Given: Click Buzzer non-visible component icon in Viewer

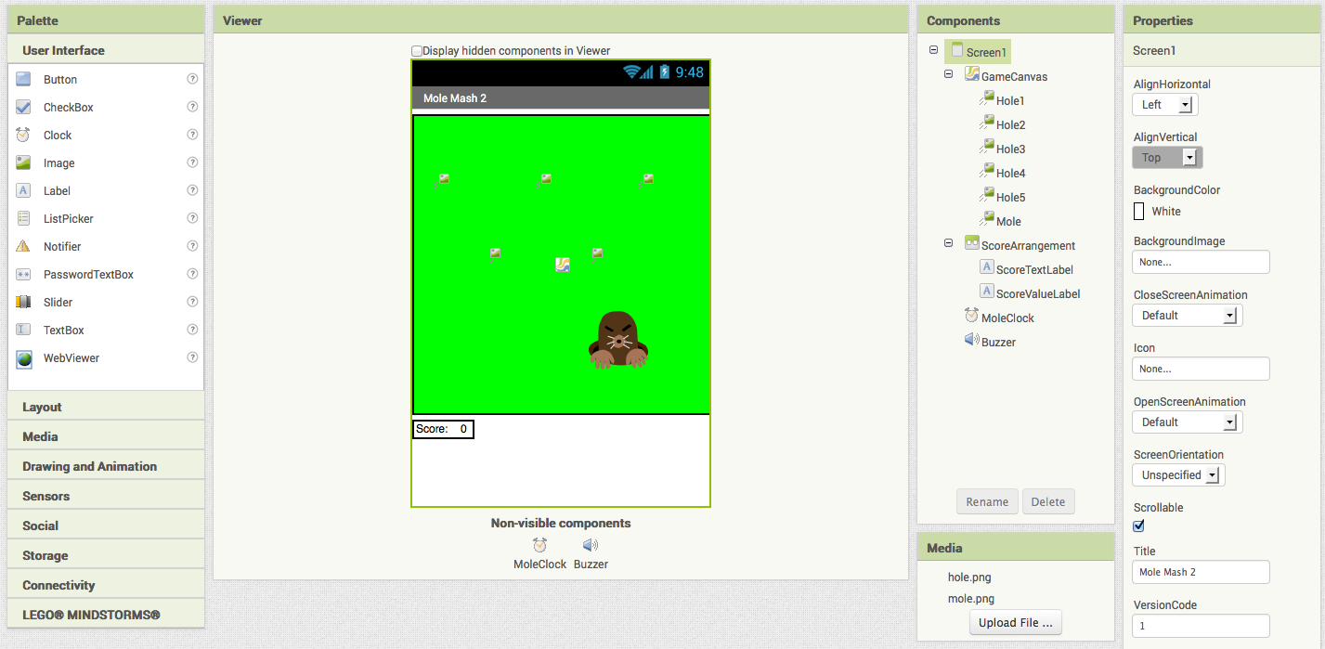Looking at the screenshot, I should point(591,545).
